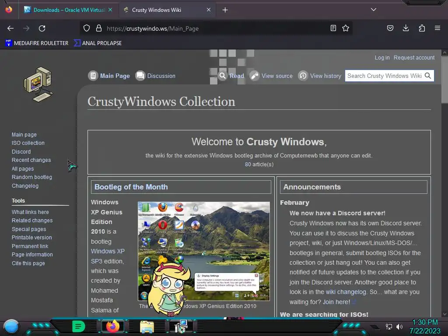
Task: Open Permanent link tool
Action: tap(30, 246)
